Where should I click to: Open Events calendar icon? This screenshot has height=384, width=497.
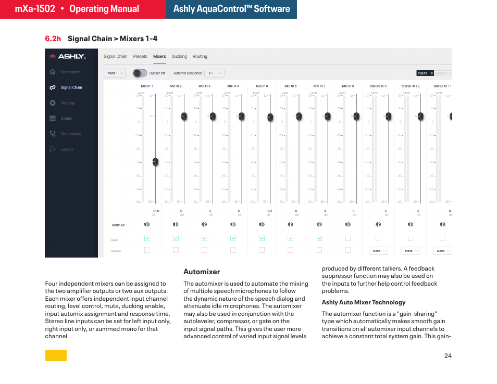pos(53,119)
